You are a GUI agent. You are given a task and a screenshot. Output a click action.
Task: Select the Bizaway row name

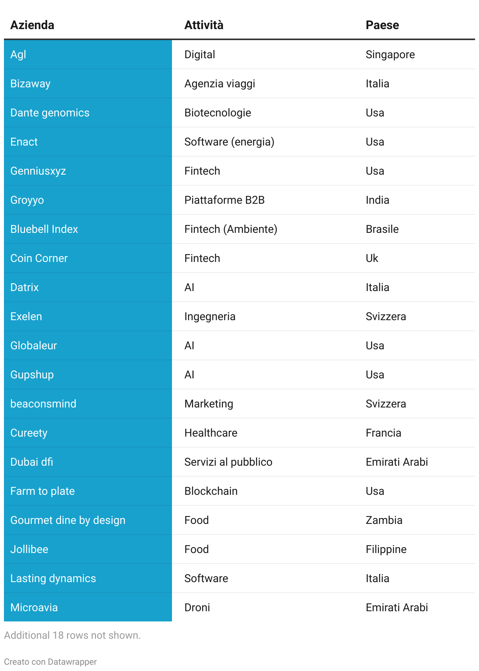31,84
